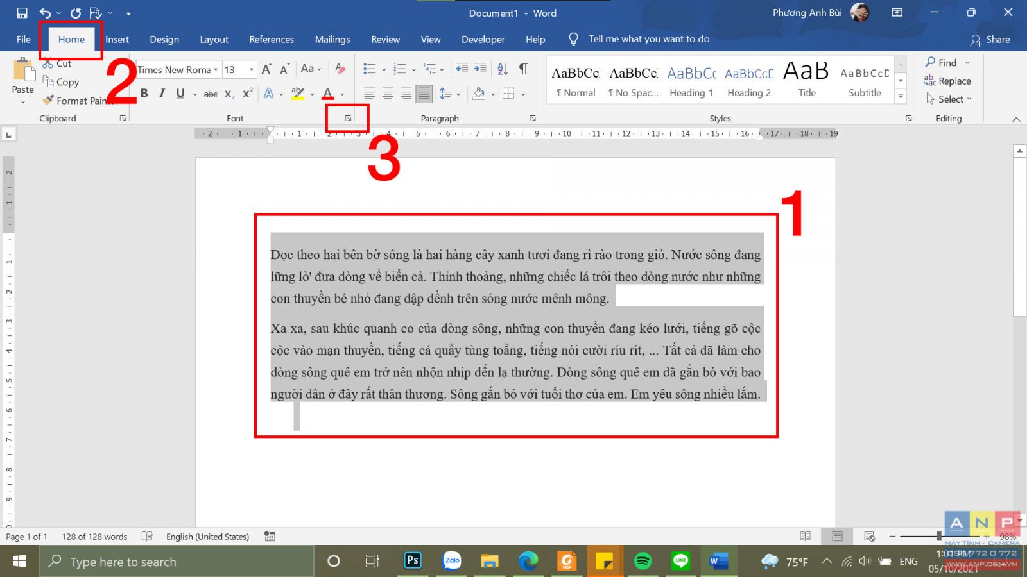Click the Font Color red swatch button
This screenshot has width=1027, height=577.
click(328, 94)
